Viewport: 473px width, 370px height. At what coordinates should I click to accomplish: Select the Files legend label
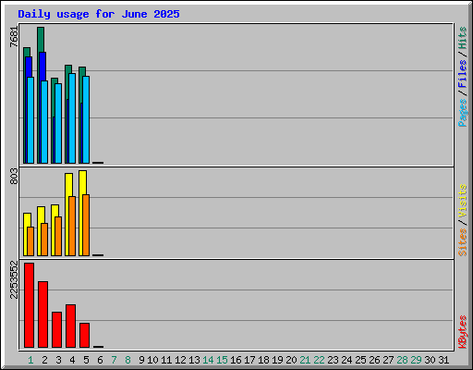(x=462, y=74)
